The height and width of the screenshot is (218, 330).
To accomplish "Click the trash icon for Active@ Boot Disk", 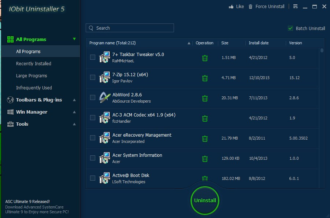I will 205,178.
